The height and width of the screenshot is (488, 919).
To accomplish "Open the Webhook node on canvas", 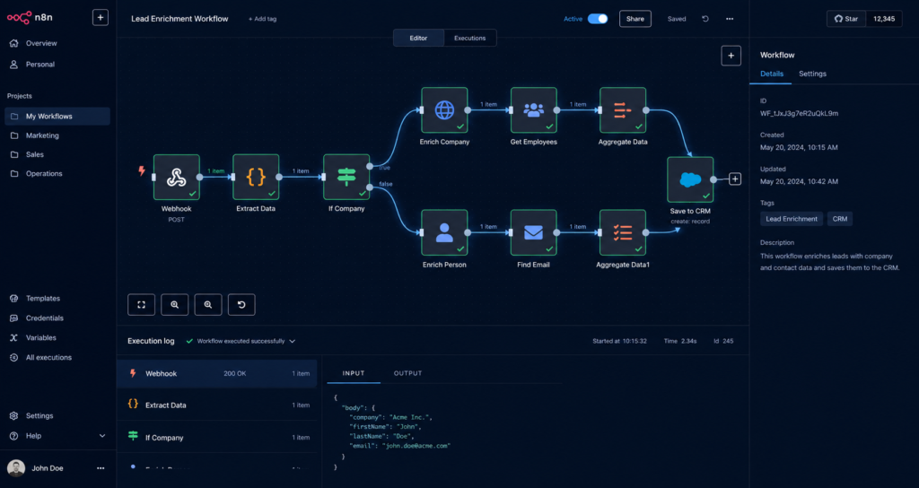I will coord(177,177).
